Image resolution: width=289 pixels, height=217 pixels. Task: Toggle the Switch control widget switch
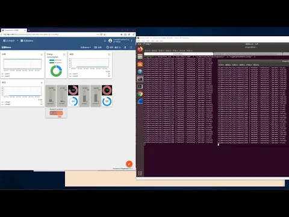[x=56, y=113]
